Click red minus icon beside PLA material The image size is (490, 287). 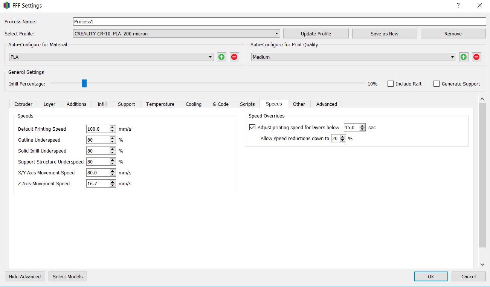[234, 57]
